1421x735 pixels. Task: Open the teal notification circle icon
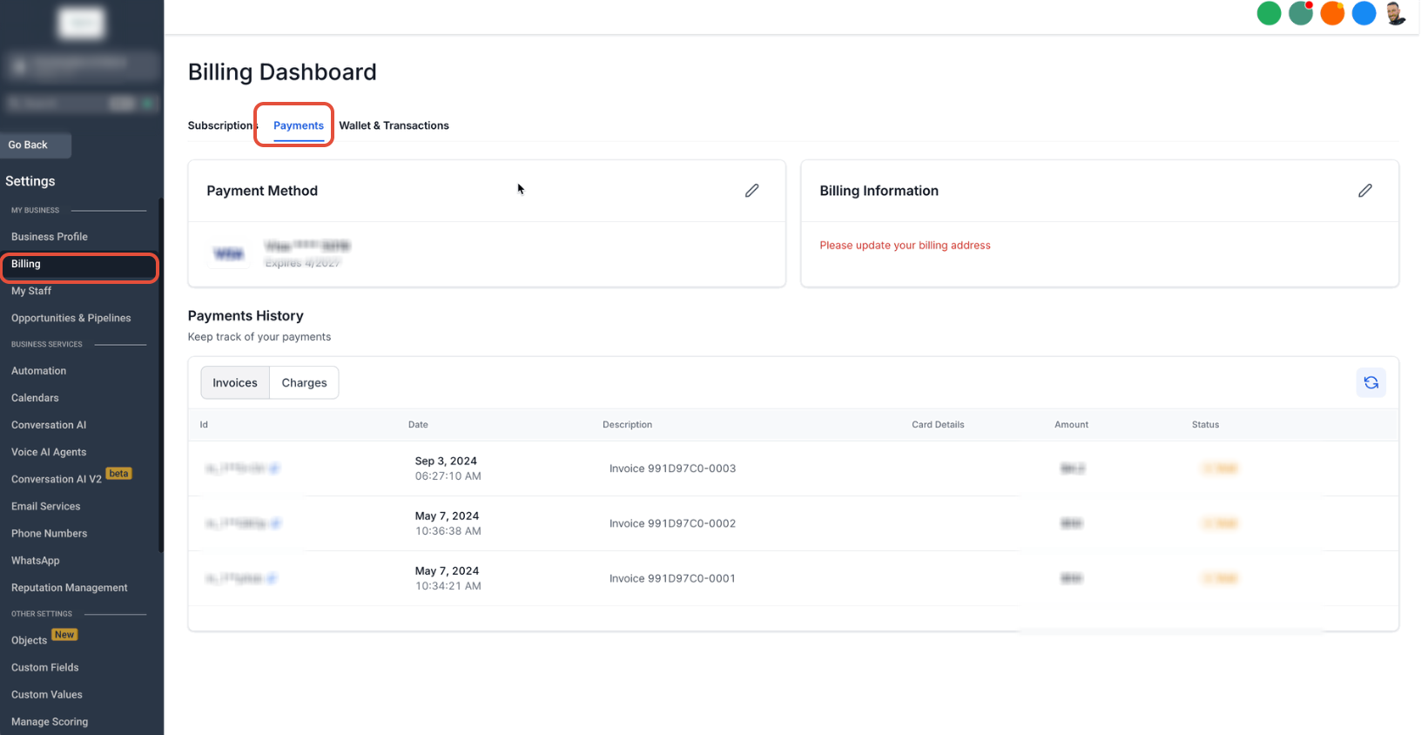pos(1300,13)
